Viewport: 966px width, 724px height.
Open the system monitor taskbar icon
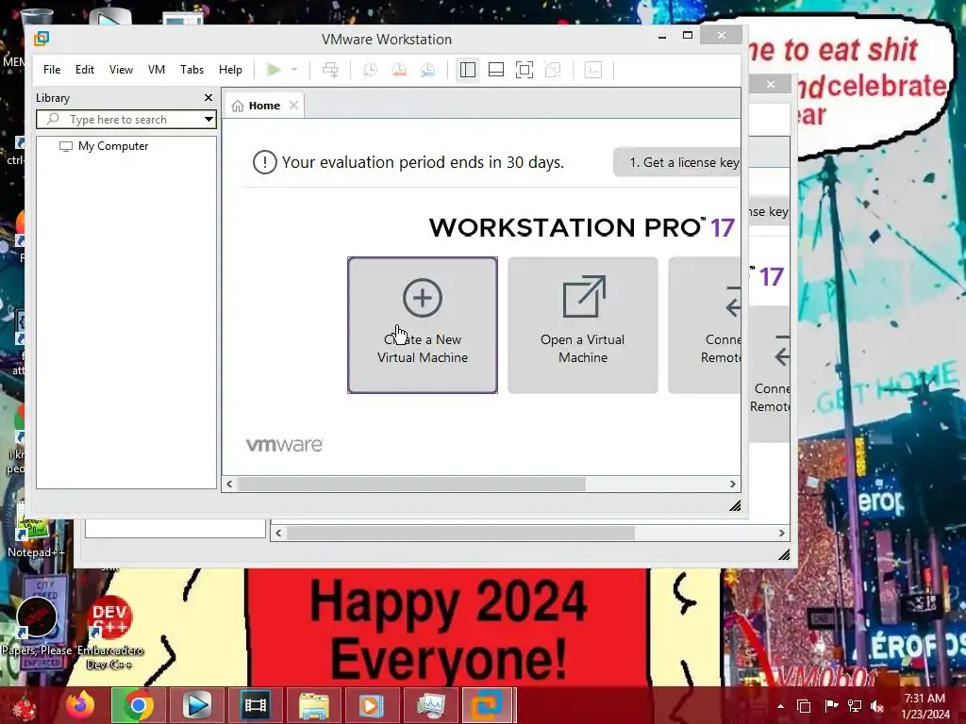tap(430, 705)
